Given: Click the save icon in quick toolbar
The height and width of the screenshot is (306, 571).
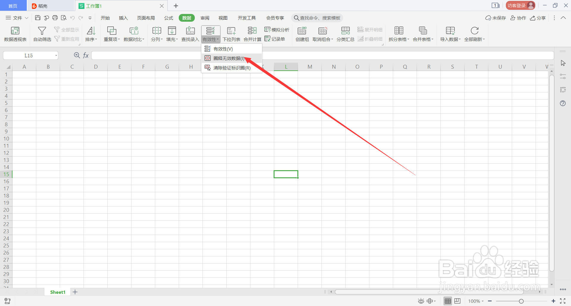Looking at the screenshot, I should (x=38, y=18).
